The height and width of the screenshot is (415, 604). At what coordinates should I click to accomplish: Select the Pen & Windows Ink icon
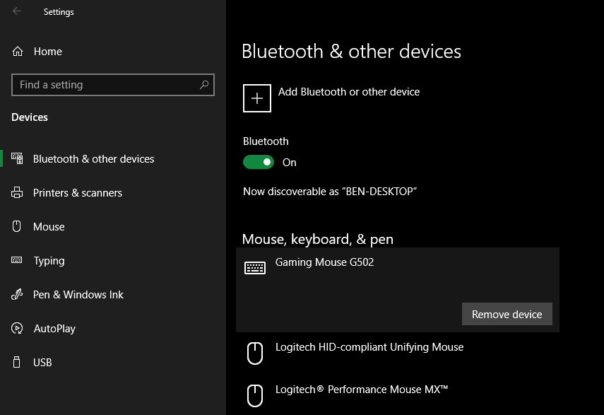[18, 294]
